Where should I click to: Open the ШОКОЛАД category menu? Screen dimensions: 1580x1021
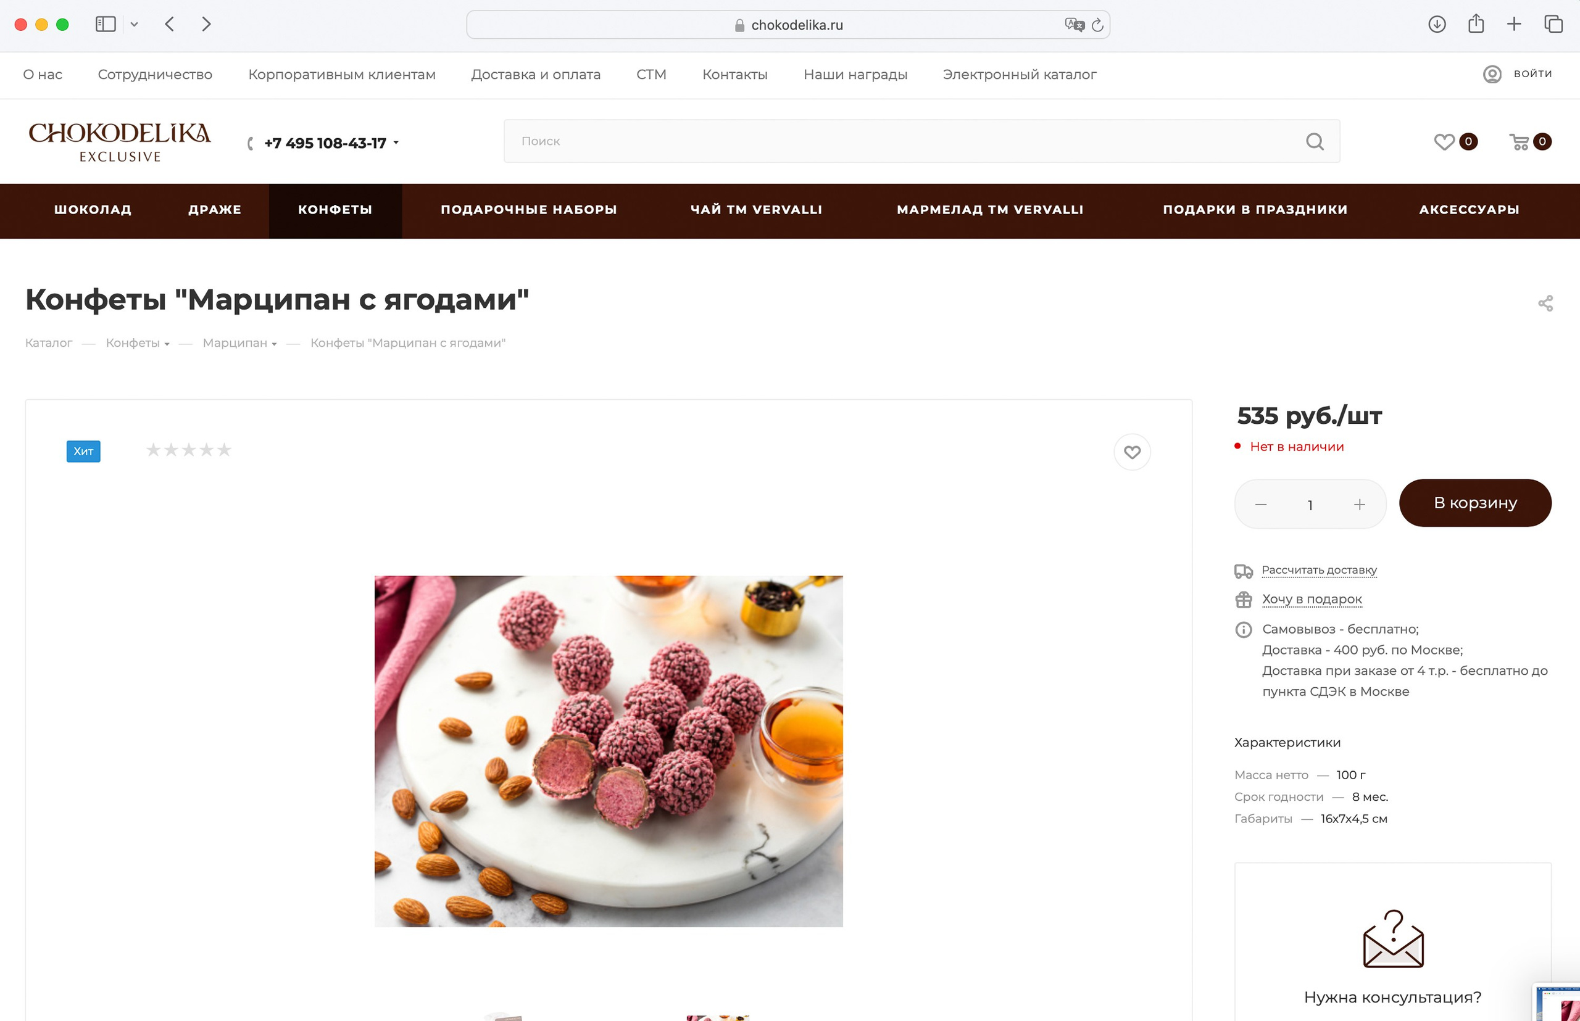(x=93, y=210)
